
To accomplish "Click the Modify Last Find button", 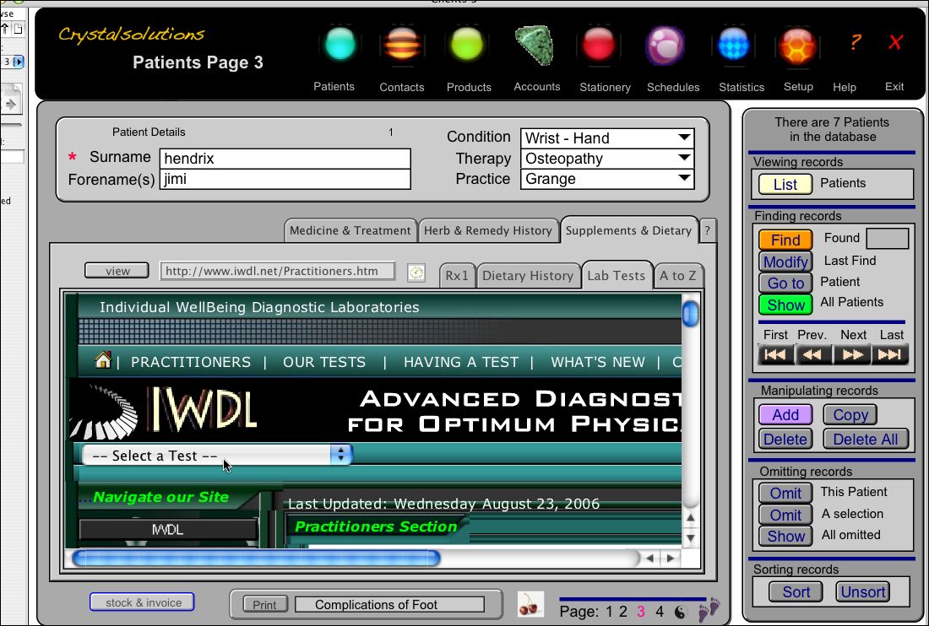I will (x=785, y=262).
